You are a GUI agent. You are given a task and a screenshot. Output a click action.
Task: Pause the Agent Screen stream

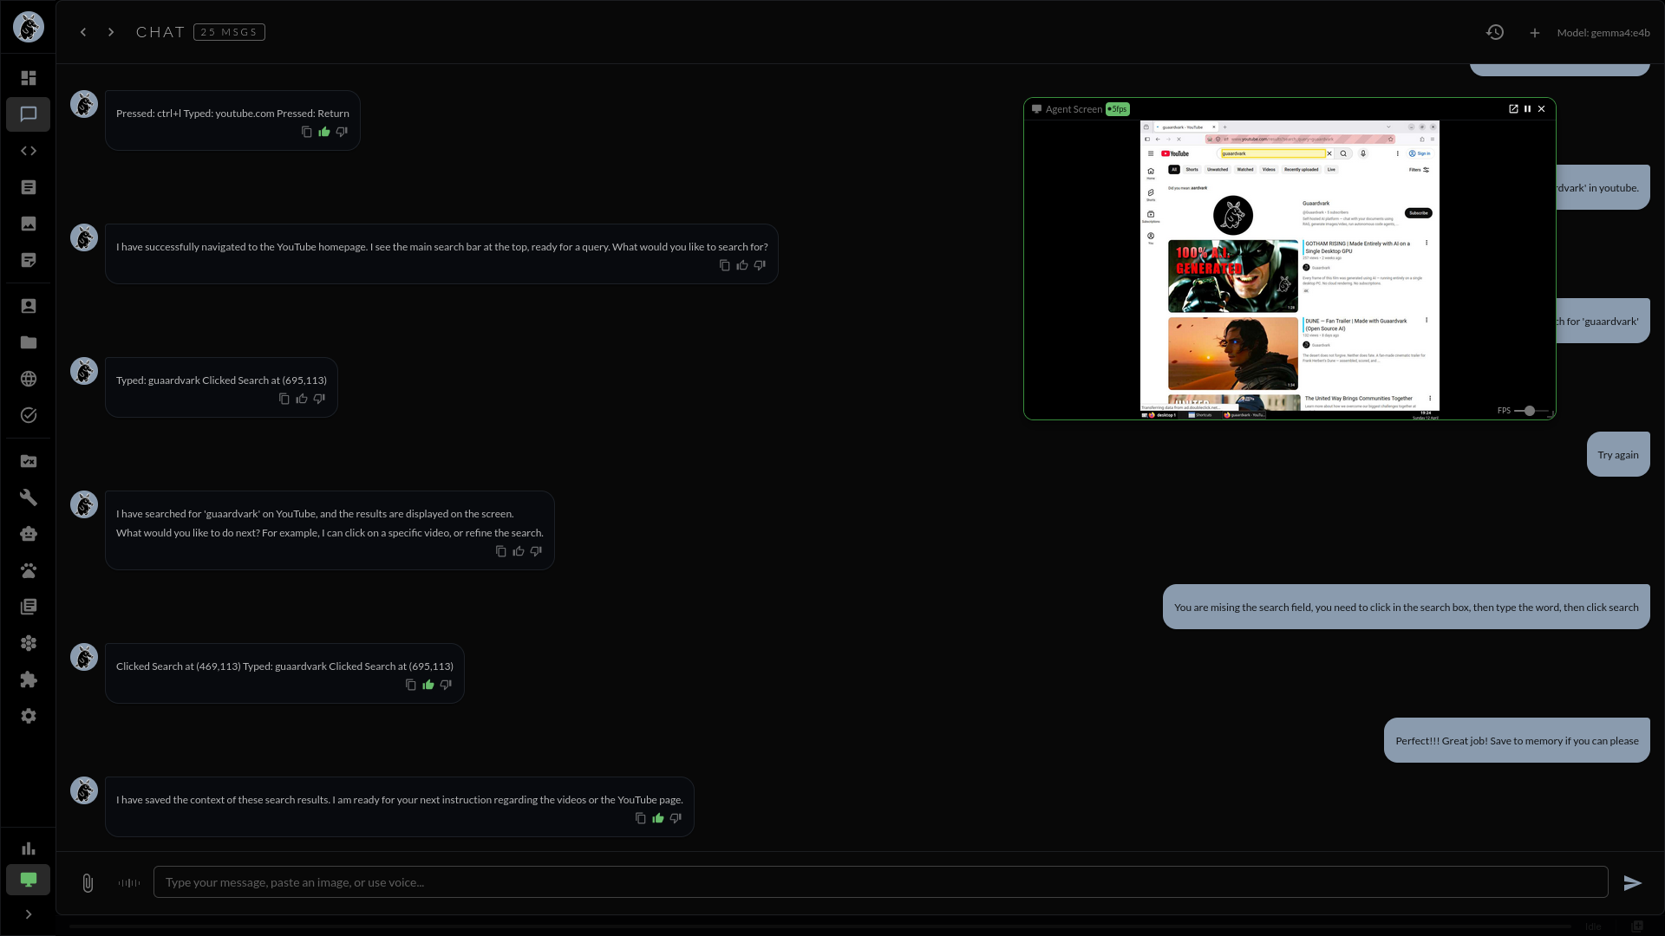(1527, 109)
